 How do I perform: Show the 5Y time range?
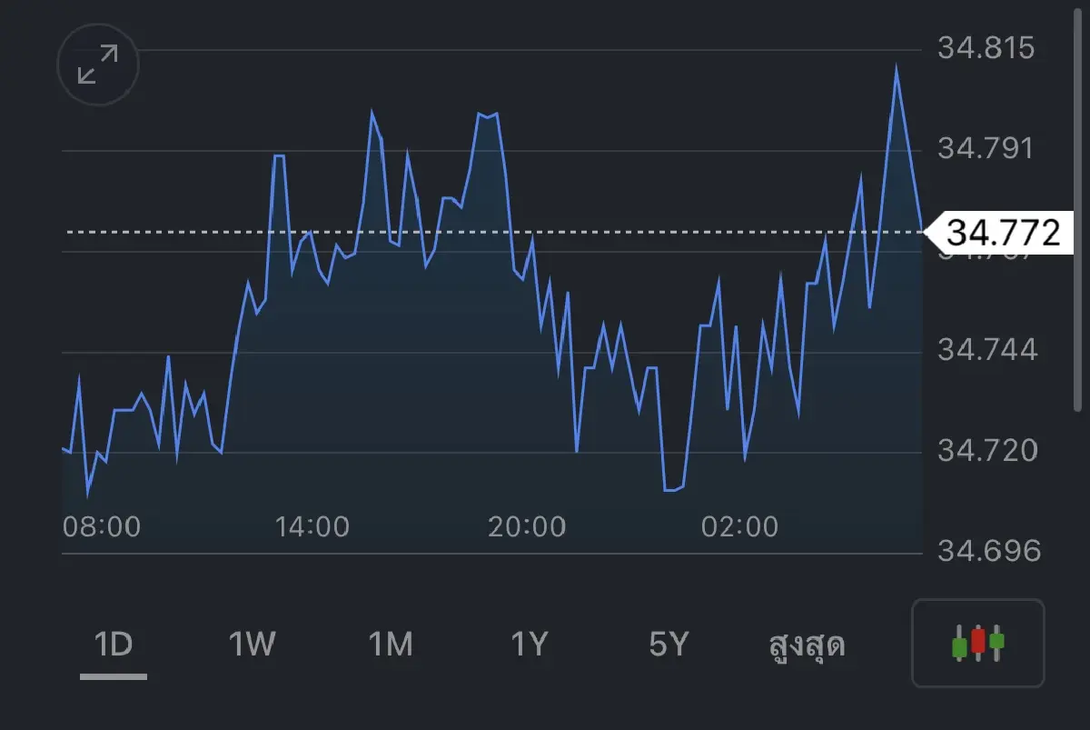pos(669,645)
